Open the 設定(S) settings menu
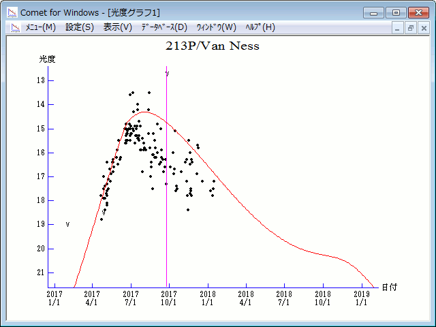 (x=80, y=27)
